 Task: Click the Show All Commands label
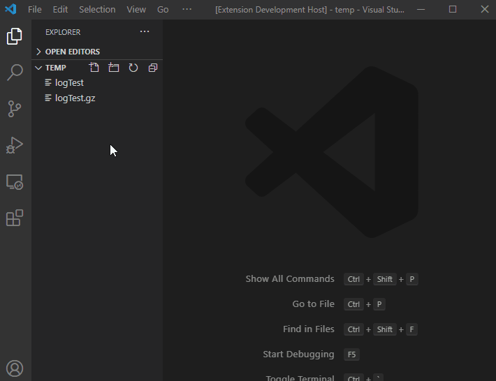tap(290, 279)
